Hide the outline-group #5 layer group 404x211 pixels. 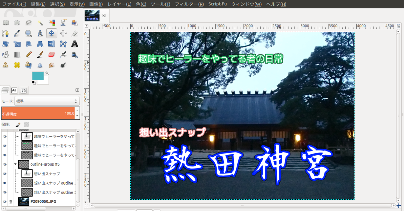tap(5, 164)
